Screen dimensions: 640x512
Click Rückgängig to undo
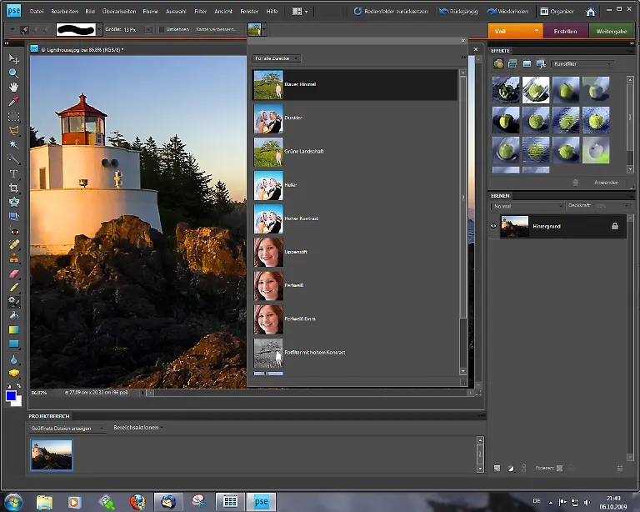click(457, 12)
